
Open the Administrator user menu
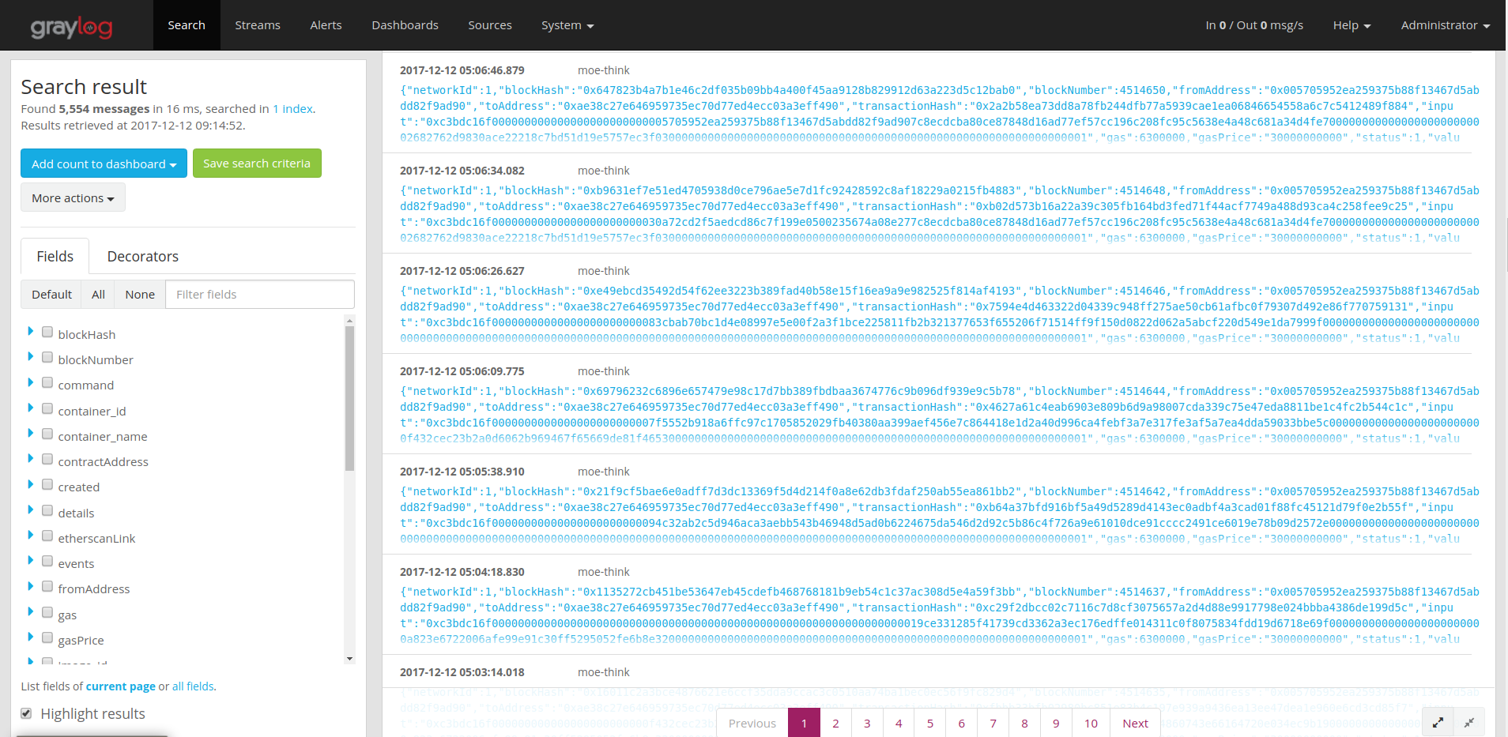click(1446, 25)
